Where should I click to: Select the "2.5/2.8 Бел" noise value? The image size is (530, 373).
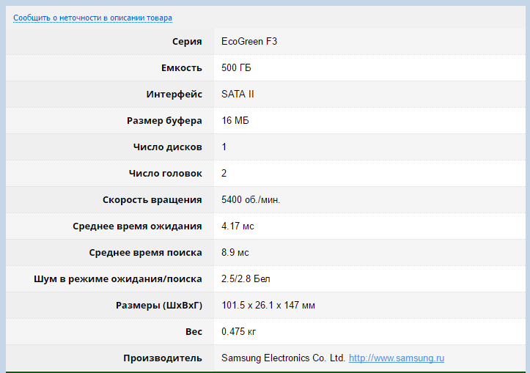click(246, 278)
